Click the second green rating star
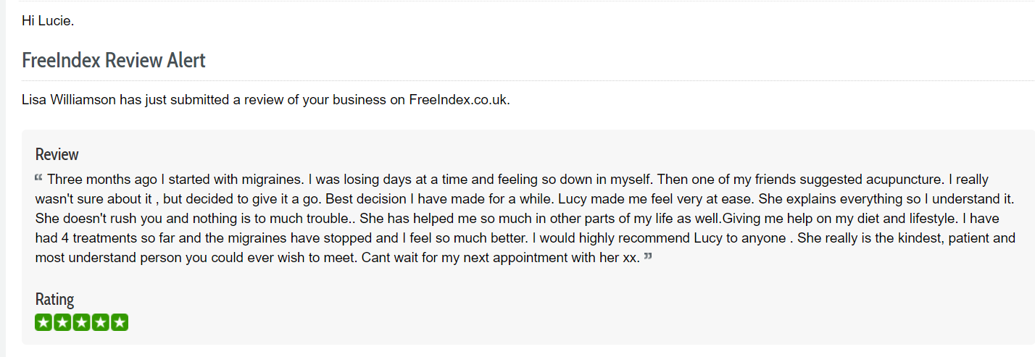The image size is (1035, 357). (x=63, y=322)
